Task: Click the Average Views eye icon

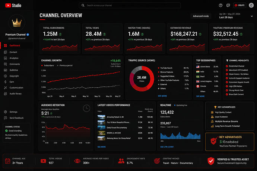Action: 77,161
